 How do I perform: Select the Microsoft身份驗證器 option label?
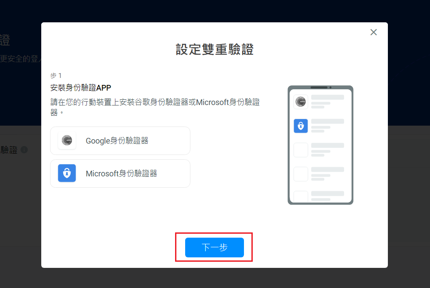coord(122,173)
